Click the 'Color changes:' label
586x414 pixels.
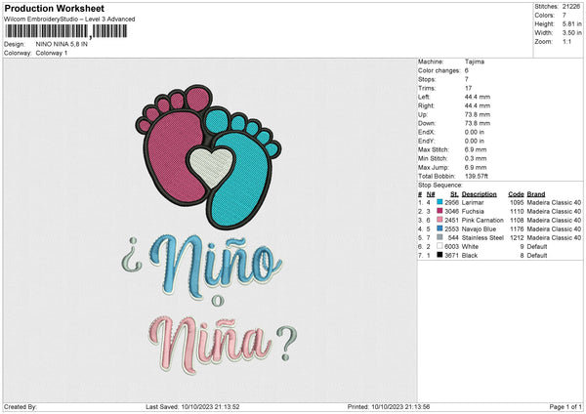[439, 70]
